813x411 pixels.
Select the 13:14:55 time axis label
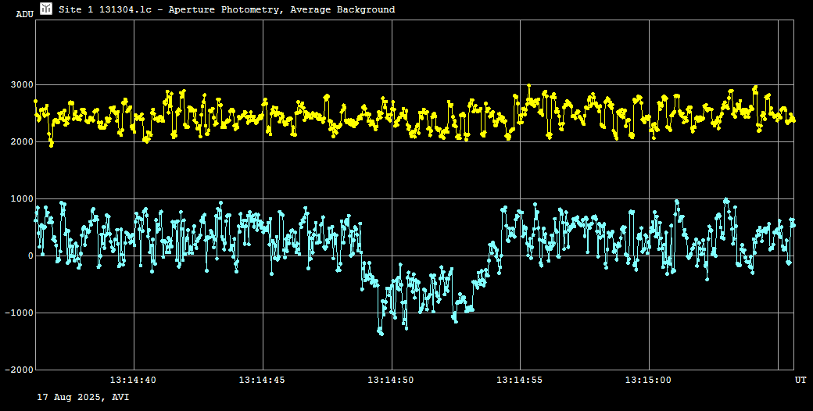tap(519, 380)
